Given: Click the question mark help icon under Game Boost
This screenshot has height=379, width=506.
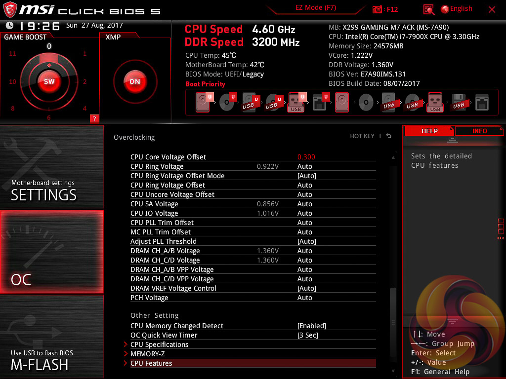Looking at the screenshot, I should pos(94,118).
